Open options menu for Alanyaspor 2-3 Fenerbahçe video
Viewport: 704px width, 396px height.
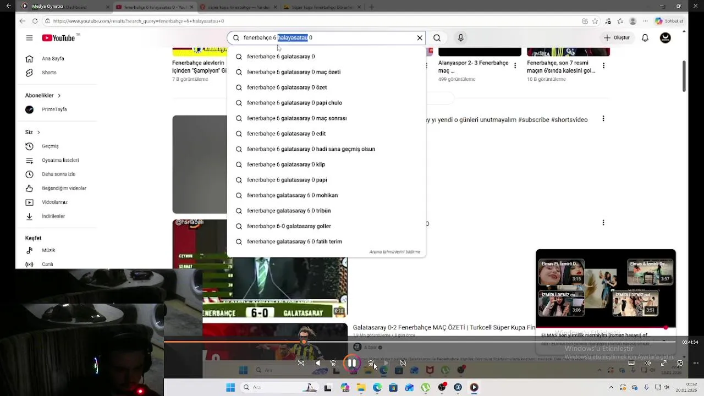click(x=515, y=65)
